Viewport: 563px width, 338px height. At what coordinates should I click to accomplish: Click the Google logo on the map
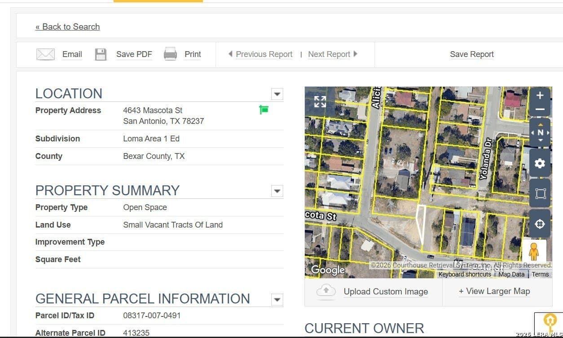pos(327,269)
